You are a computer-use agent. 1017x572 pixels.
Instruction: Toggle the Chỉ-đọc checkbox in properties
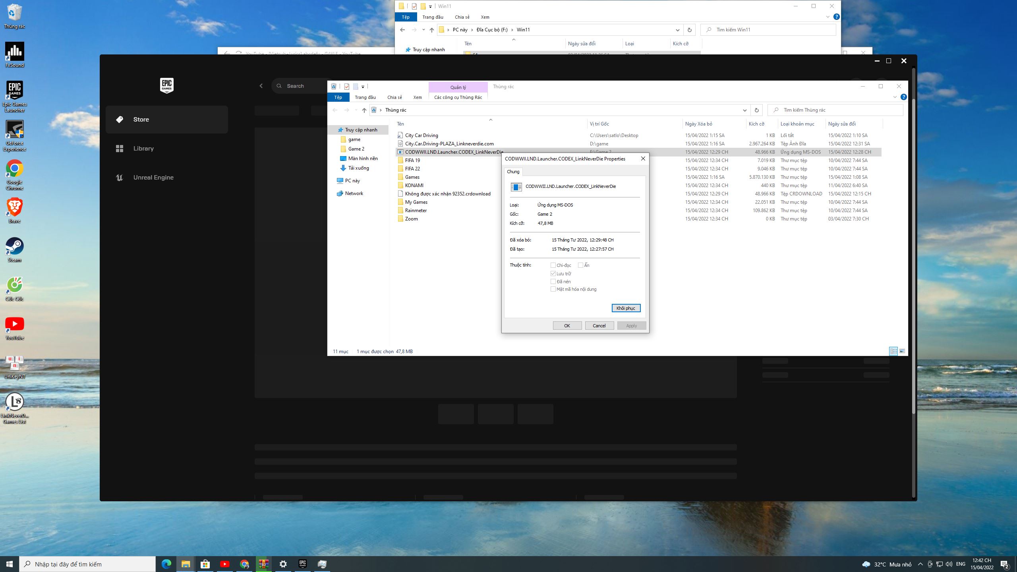point(553,265)
